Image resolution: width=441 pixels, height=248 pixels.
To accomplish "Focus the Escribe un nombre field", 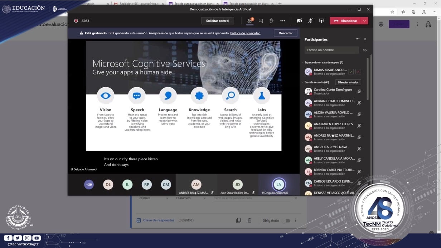I will 331,50.
